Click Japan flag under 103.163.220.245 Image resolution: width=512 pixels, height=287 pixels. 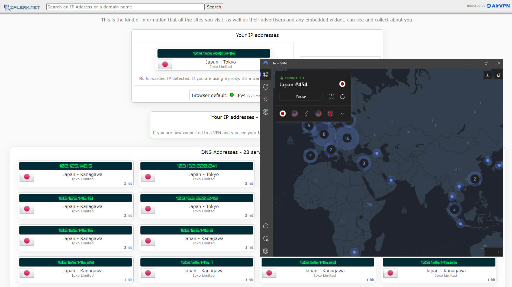pos(165,64)
